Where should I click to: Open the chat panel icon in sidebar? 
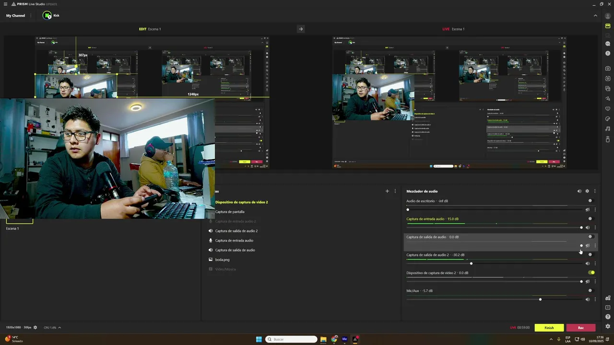[x=608, y=44]
